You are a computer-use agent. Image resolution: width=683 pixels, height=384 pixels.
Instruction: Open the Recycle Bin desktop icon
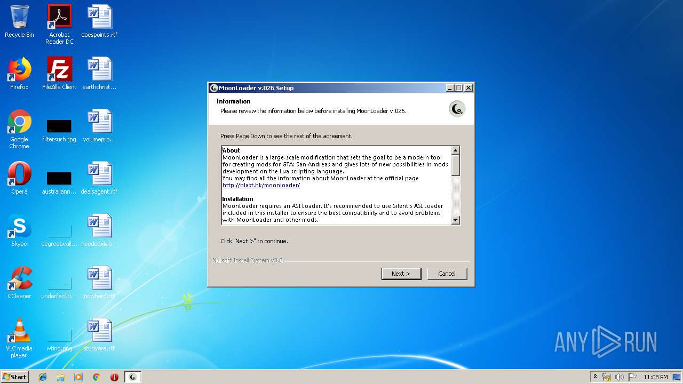[19, 21]
